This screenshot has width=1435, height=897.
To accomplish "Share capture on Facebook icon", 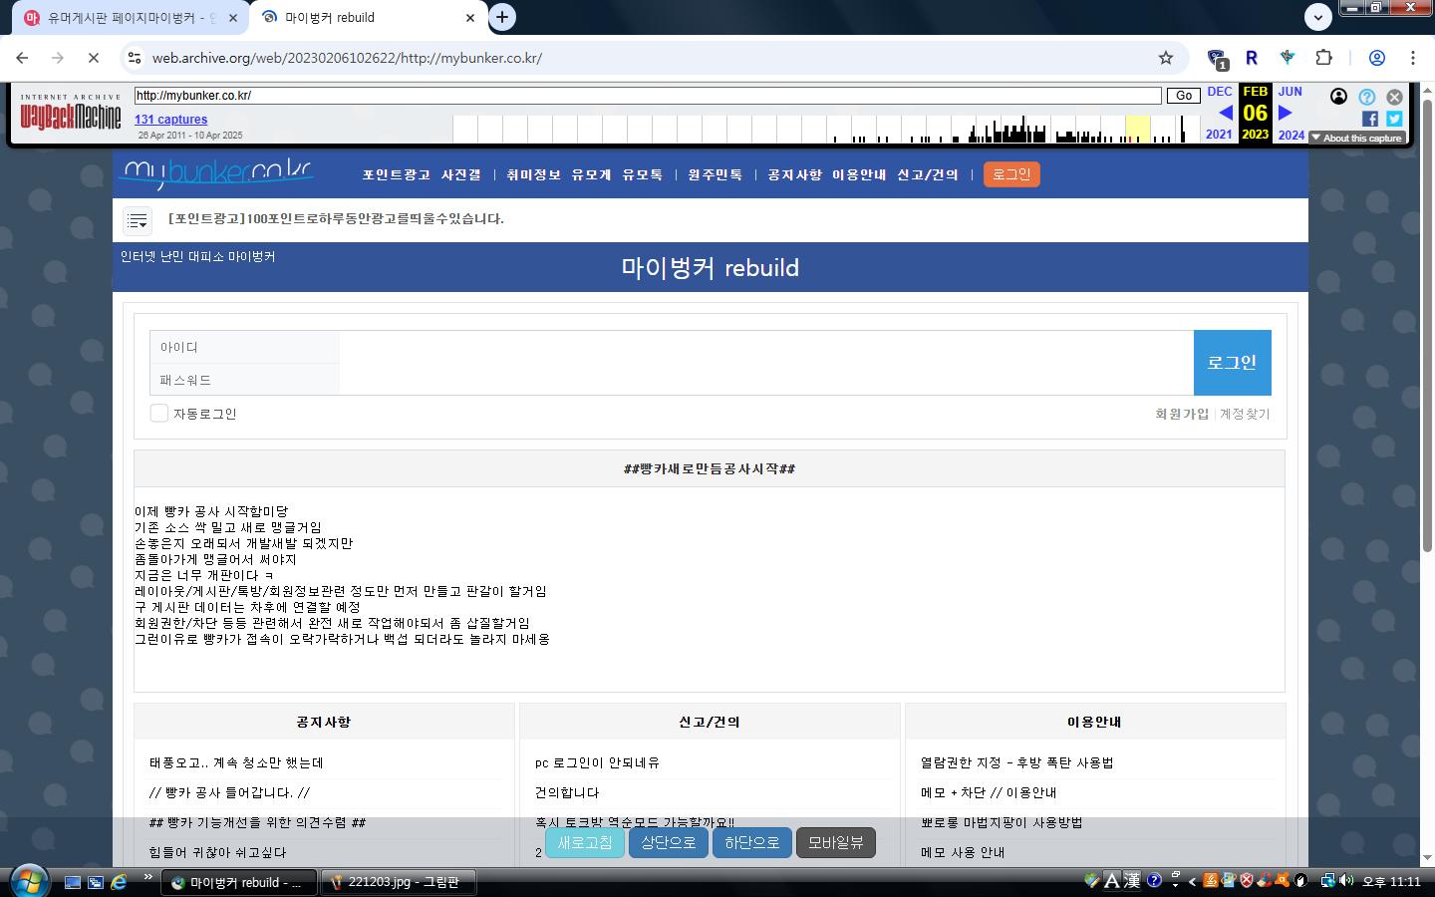I will tap(1370, 119).
